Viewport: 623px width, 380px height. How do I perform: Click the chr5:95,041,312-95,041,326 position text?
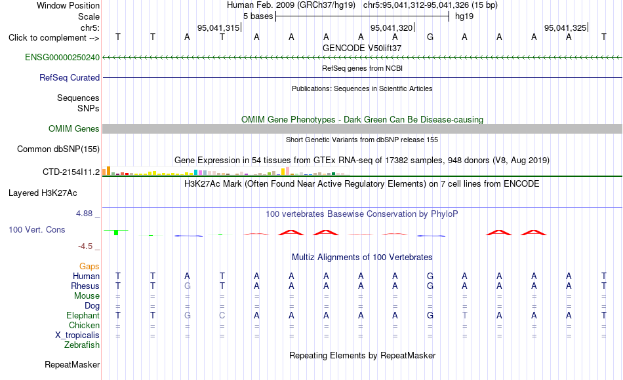tap(430, 5)
